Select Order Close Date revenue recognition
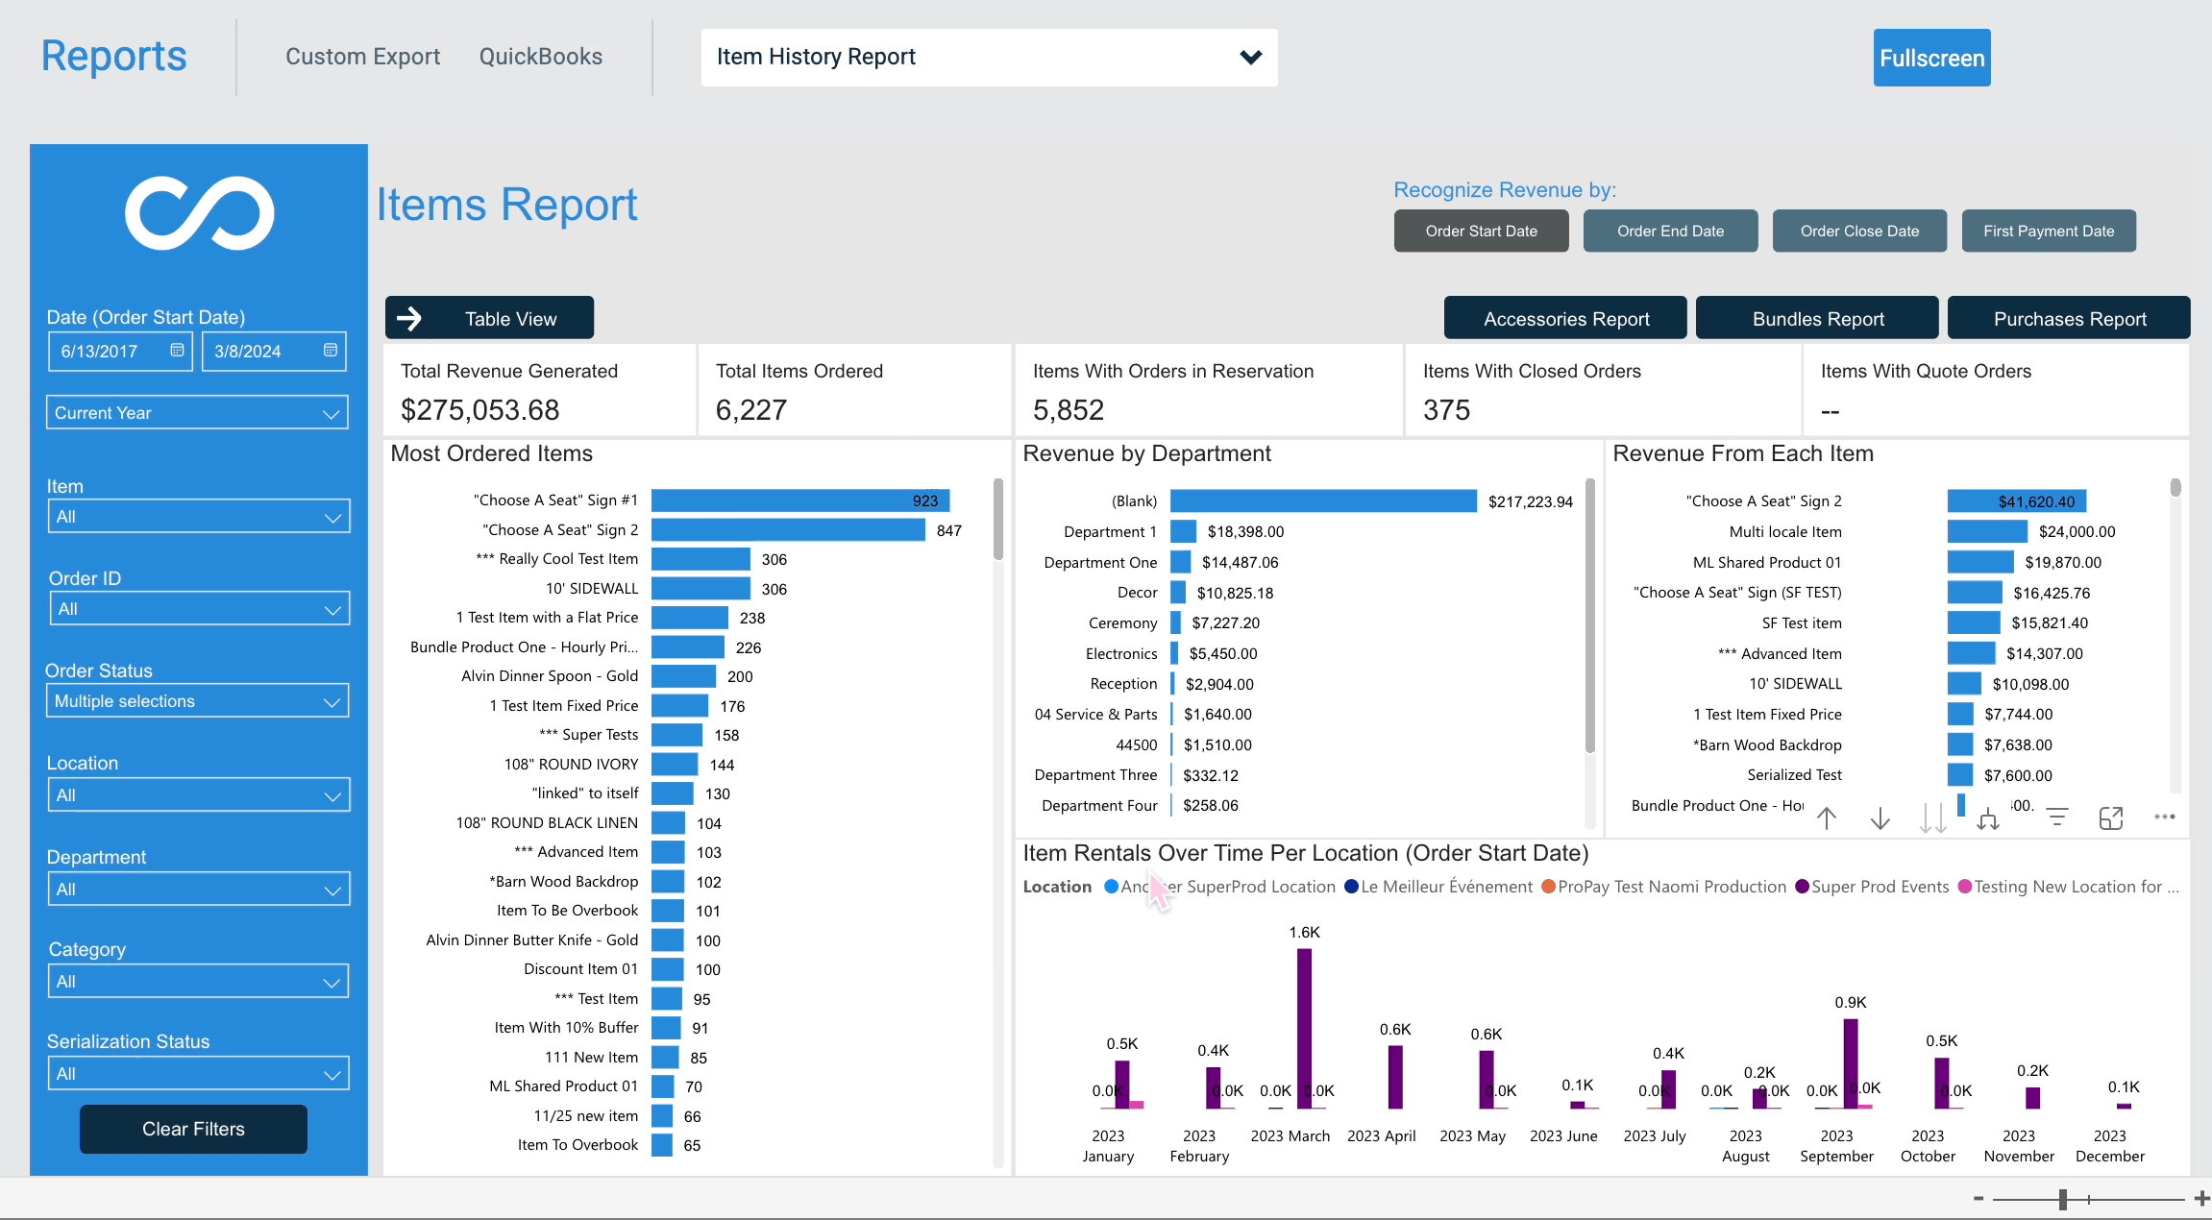 pyautogui.click(x=1860, y=231)
